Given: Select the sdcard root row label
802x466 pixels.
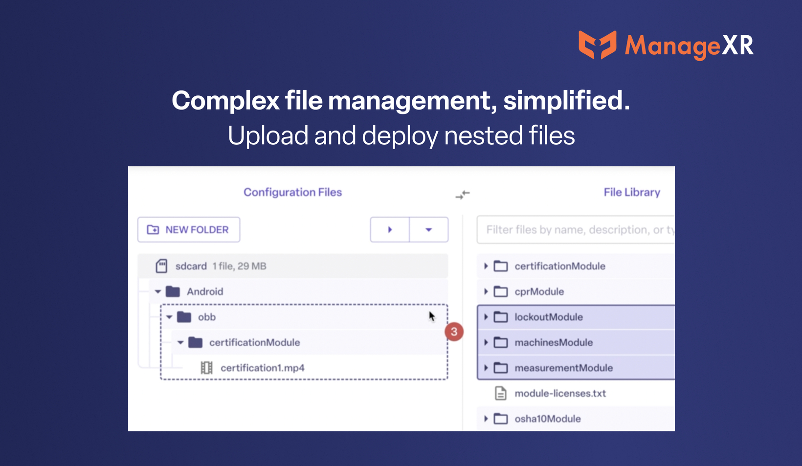Looking at the screenshot, I should tap(191, 266).
